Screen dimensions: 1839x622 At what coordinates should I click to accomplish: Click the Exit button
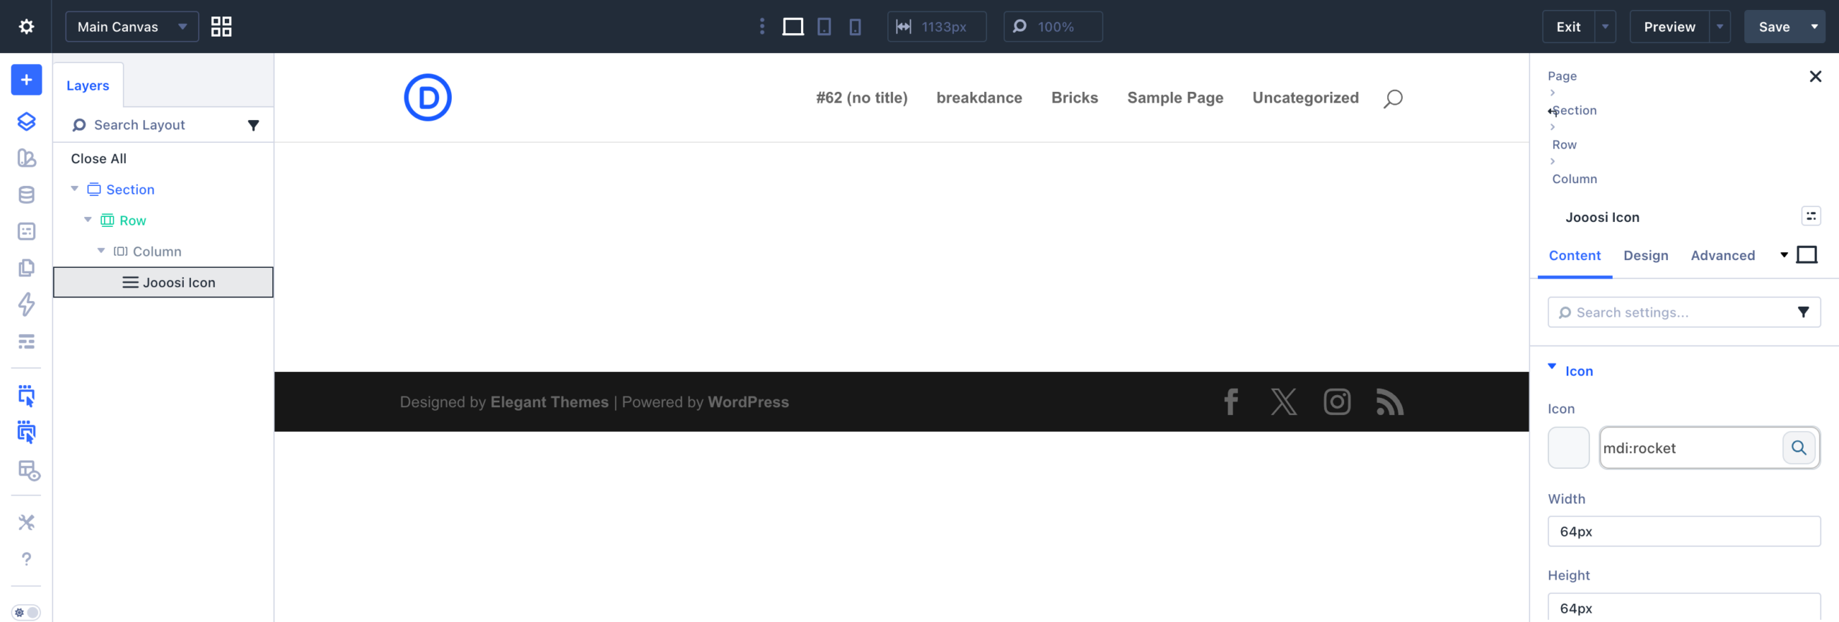pyautogui.click(x=1569, y=27)
